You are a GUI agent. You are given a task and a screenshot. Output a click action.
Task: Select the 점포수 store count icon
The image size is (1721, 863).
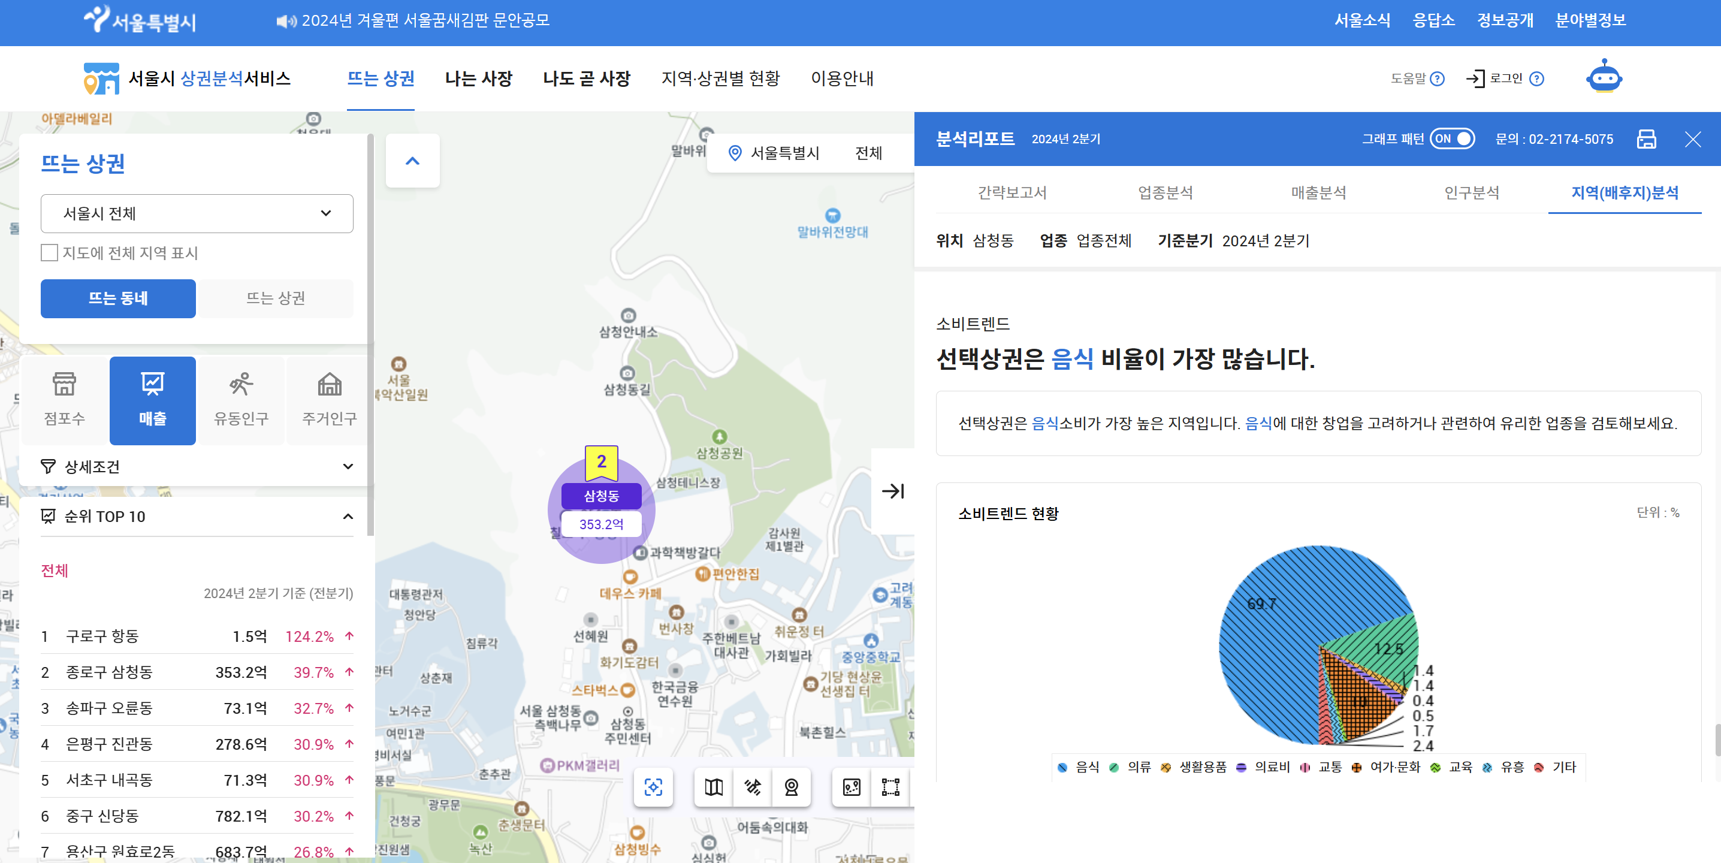63,400
